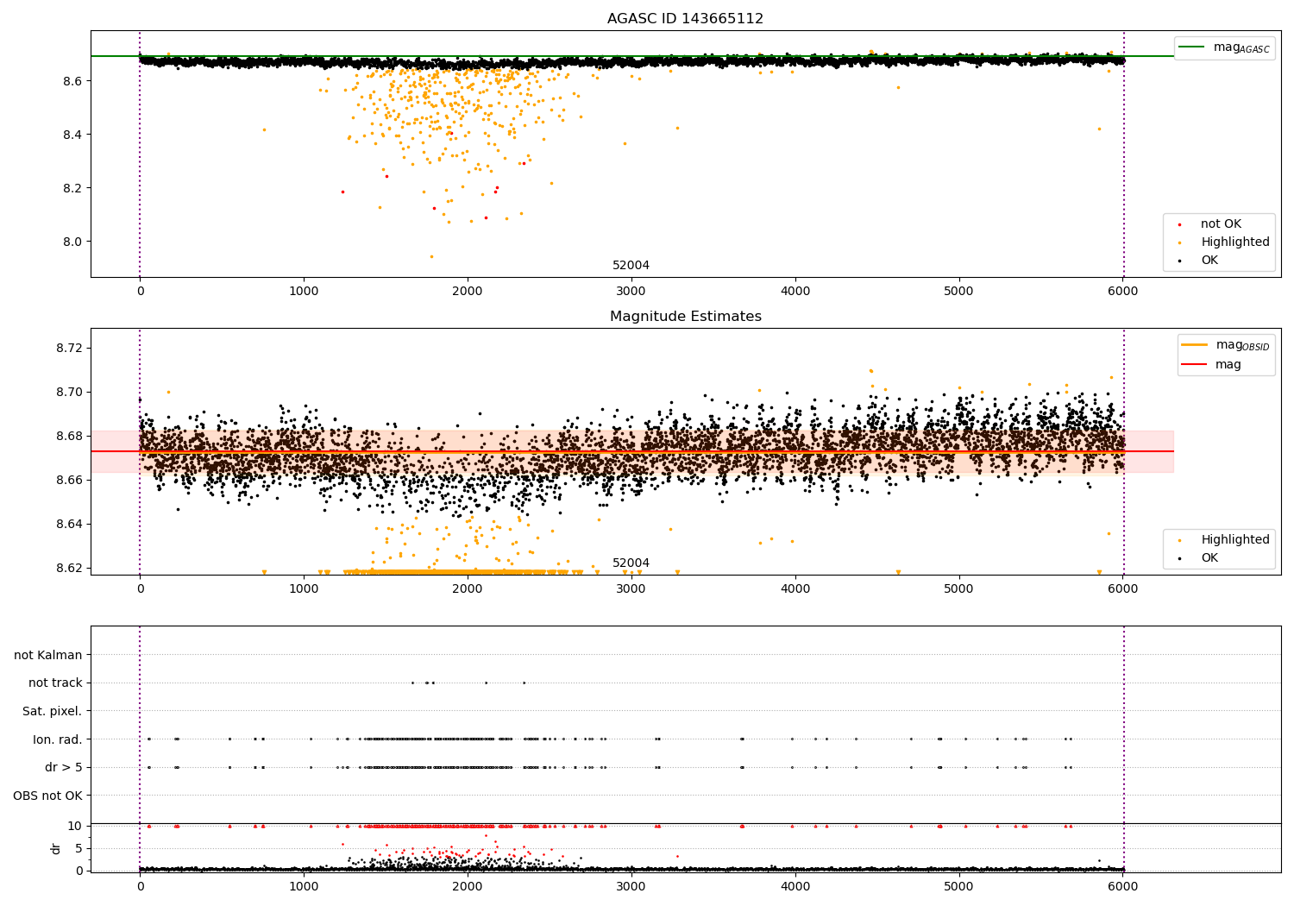Image resolution: width=1294 pixels, height=906 pixels.
Task: Click the 'OBS not OK' axis label
Action: tap(47, 796)
